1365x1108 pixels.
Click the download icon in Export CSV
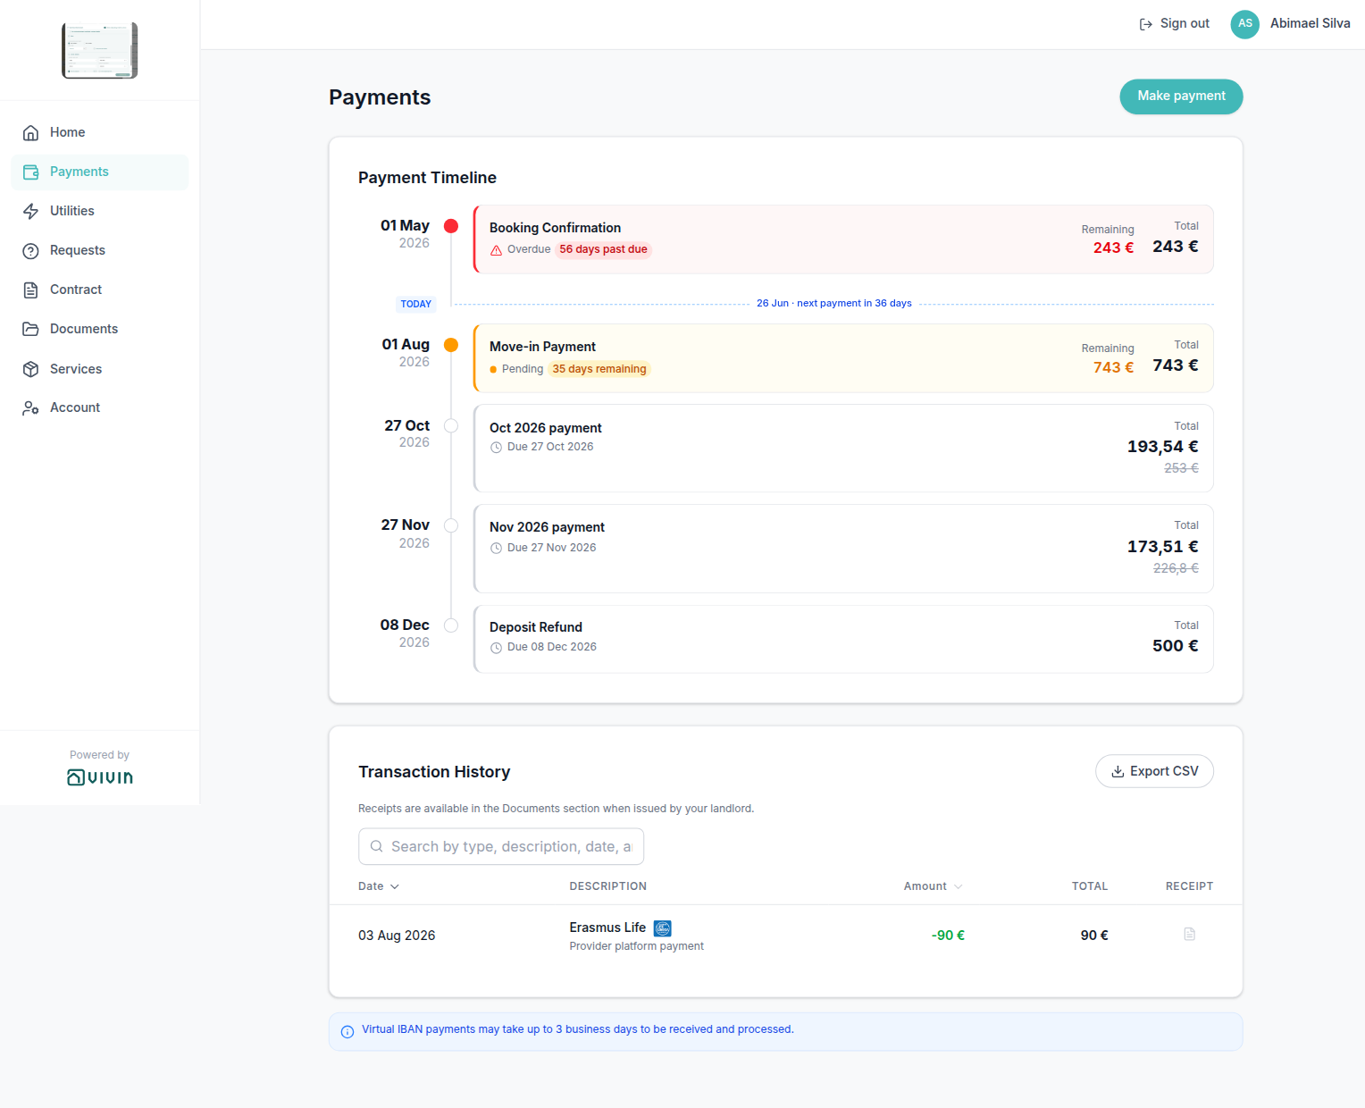pos(1118,772)
